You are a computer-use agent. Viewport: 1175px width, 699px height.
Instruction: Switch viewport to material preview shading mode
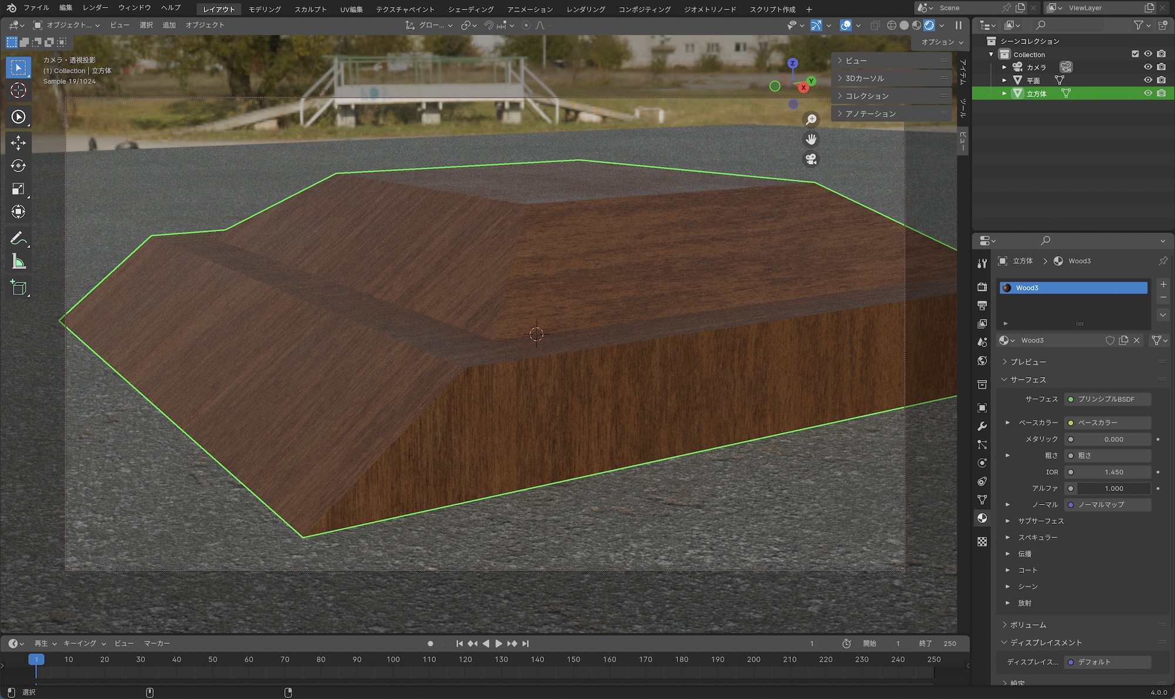pyautogui.click(x=916, y=25)
